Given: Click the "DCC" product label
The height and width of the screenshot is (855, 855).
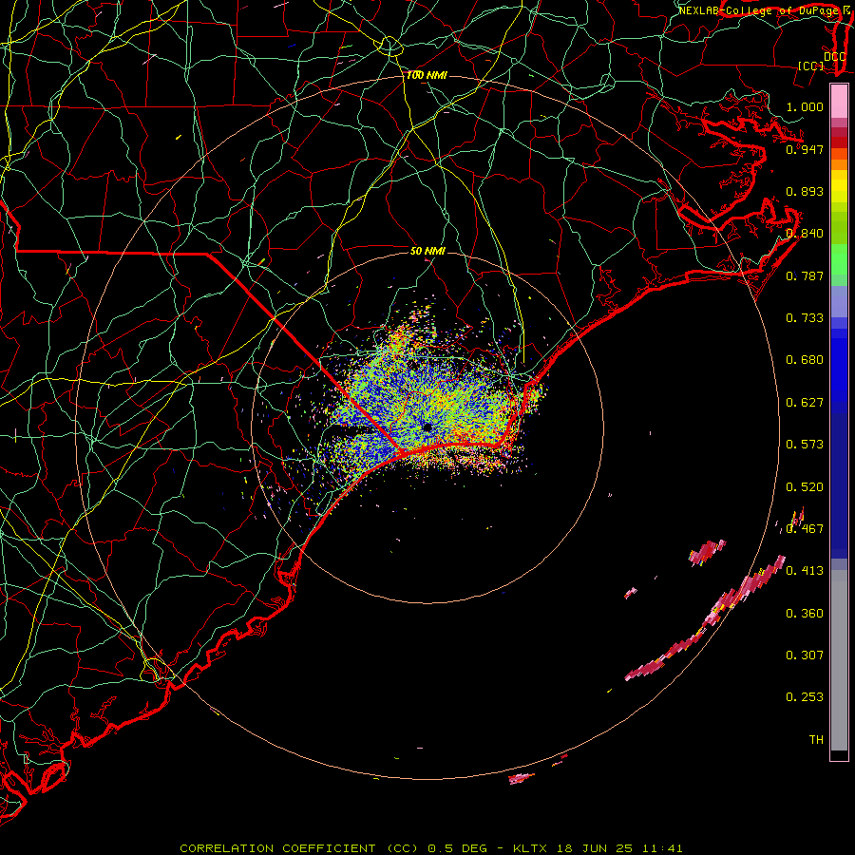Looking at the screenshot, I should click(x=834, y=57).
